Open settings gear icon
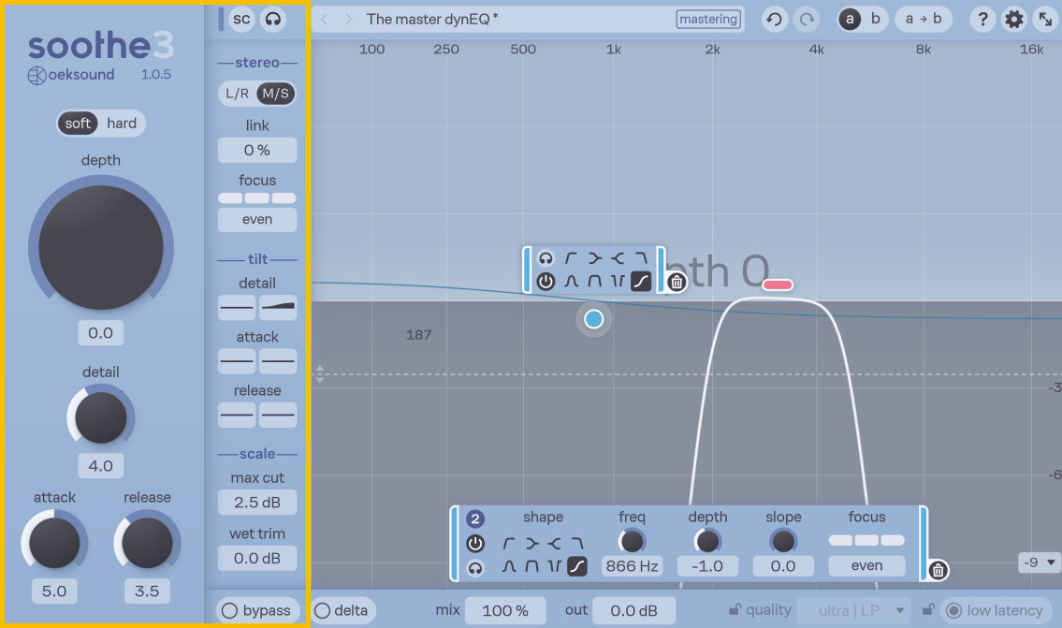The image size is (1062, 628). (x=1014, y=19)
